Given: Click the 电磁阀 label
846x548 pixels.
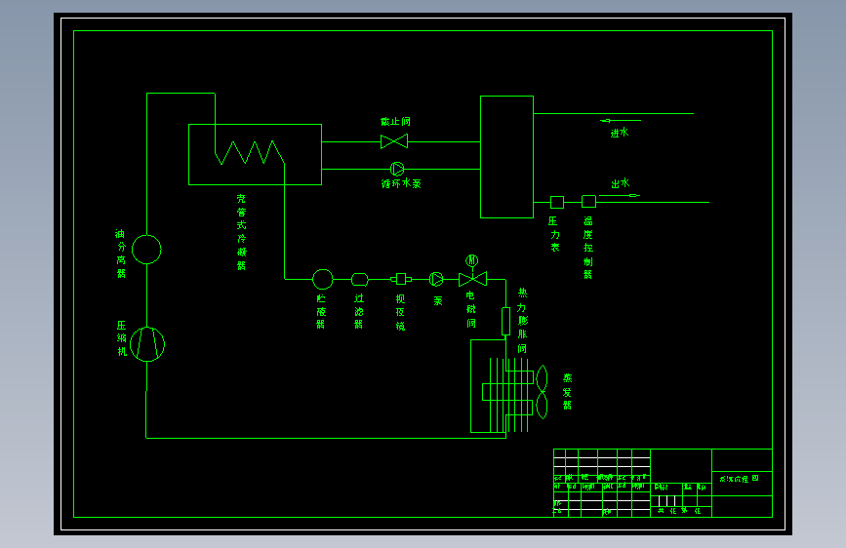Looking at the screenshot, I should tap(471, 309).
